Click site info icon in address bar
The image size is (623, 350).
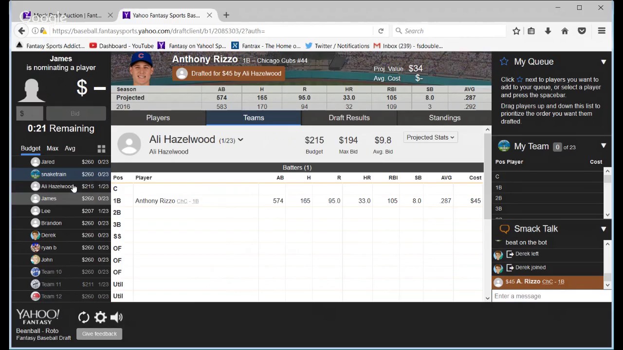point(35,31)
